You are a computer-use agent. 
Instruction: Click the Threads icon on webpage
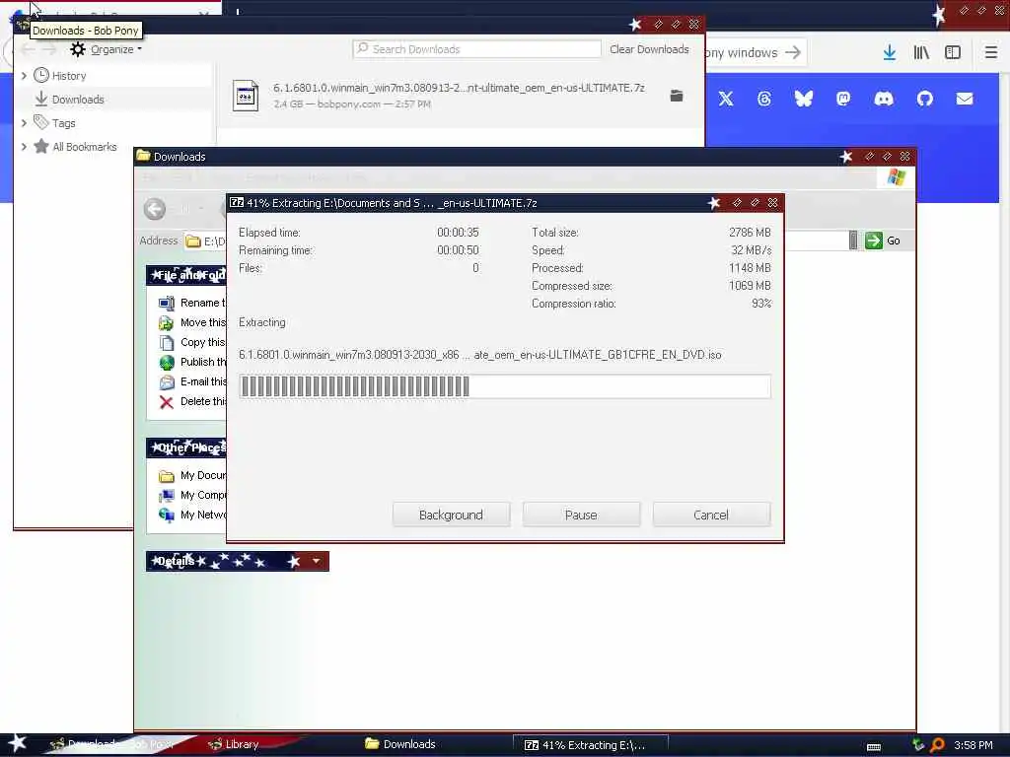point(764,99)
